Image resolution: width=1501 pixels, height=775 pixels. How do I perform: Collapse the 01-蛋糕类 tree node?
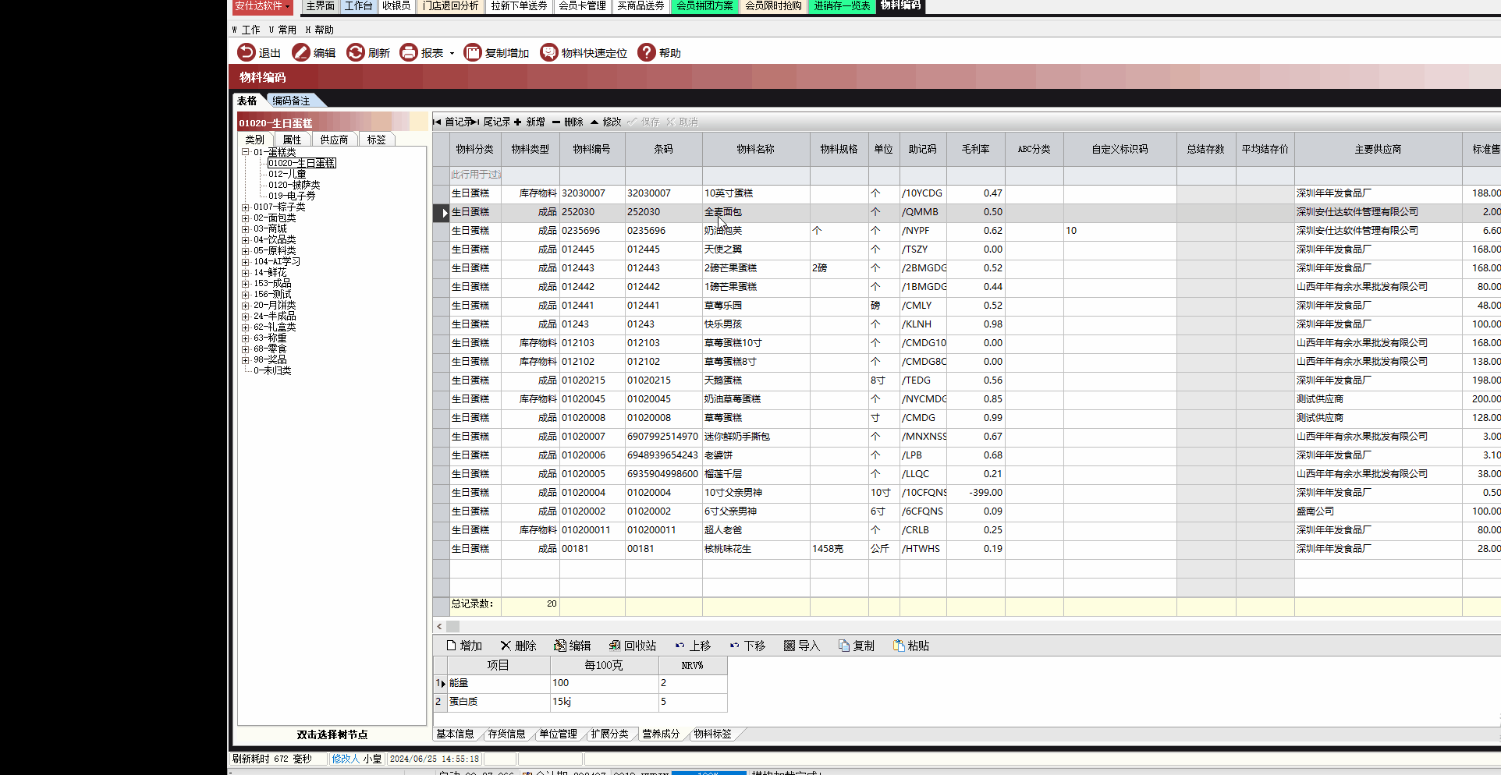point(245,152)
